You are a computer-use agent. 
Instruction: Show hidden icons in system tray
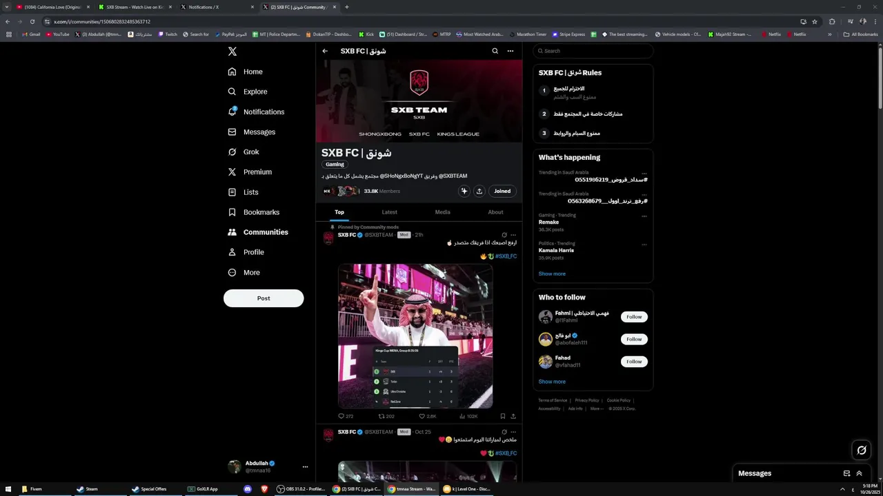coord(842,489)
